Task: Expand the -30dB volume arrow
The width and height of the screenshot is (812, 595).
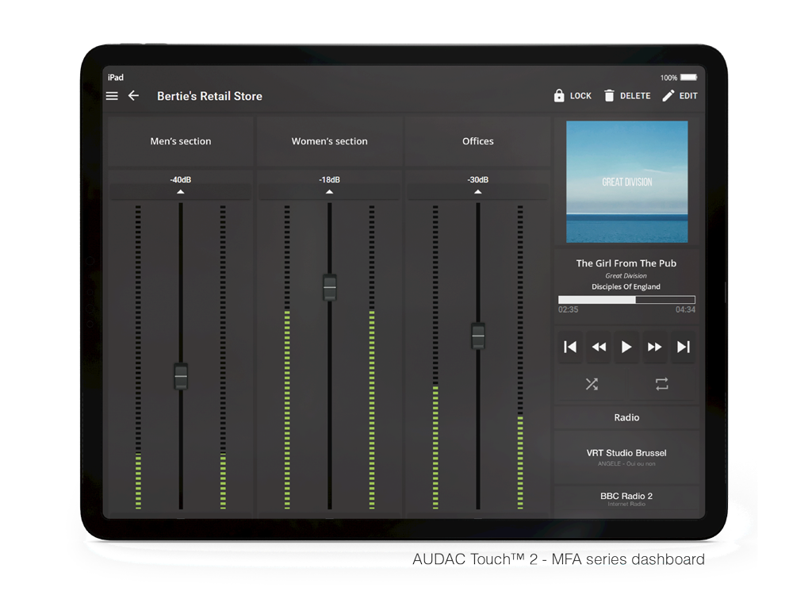Action: [x=477, y=191]
